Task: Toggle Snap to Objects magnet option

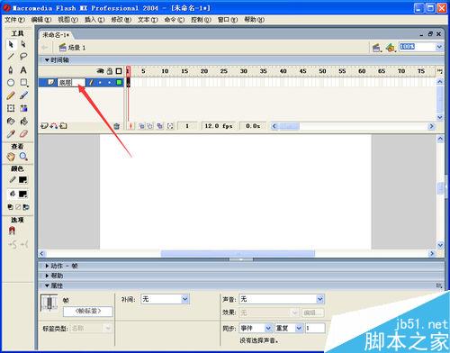Action: tap(12, 231)
